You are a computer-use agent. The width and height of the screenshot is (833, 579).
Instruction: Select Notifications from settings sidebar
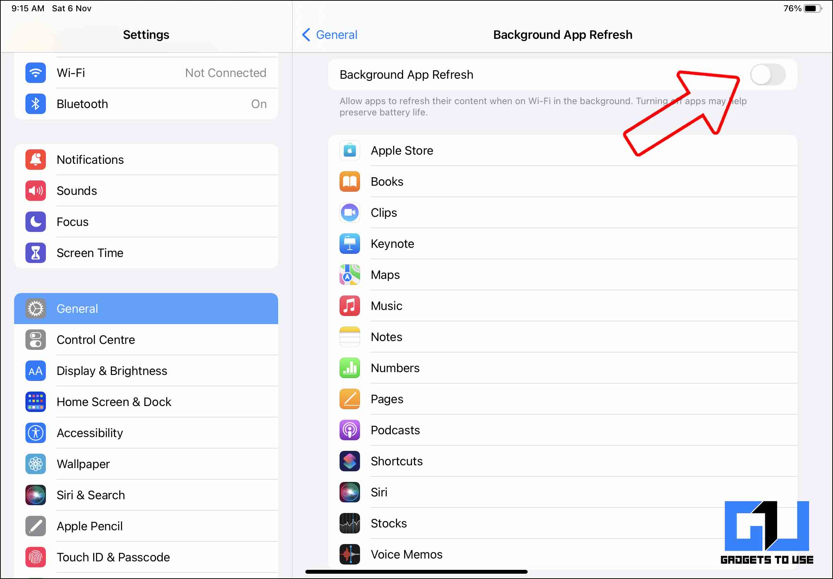145,160
